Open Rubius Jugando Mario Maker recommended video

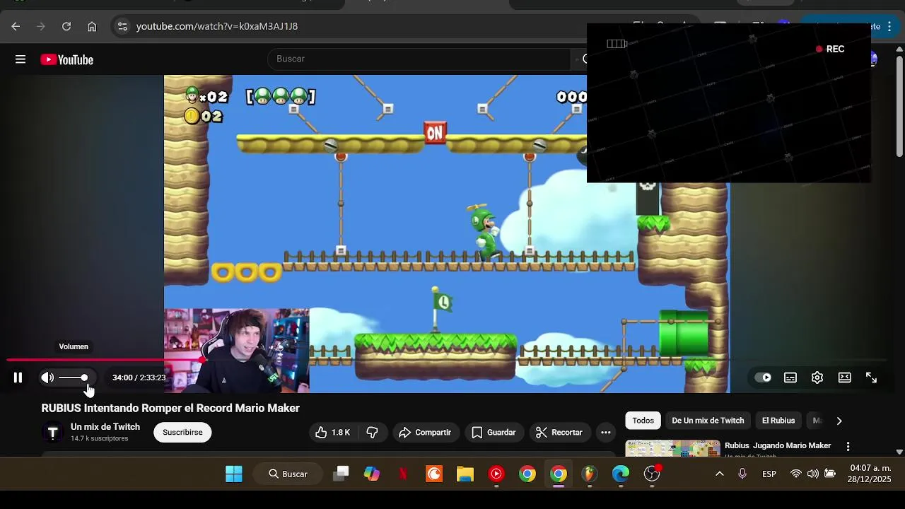click(x=778, y=445)
